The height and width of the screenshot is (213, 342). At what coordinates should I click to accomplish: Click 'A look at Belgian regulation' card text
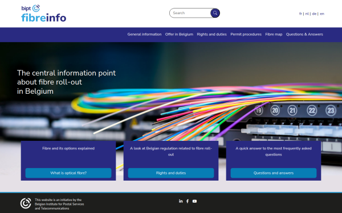[x=171, y=152]
